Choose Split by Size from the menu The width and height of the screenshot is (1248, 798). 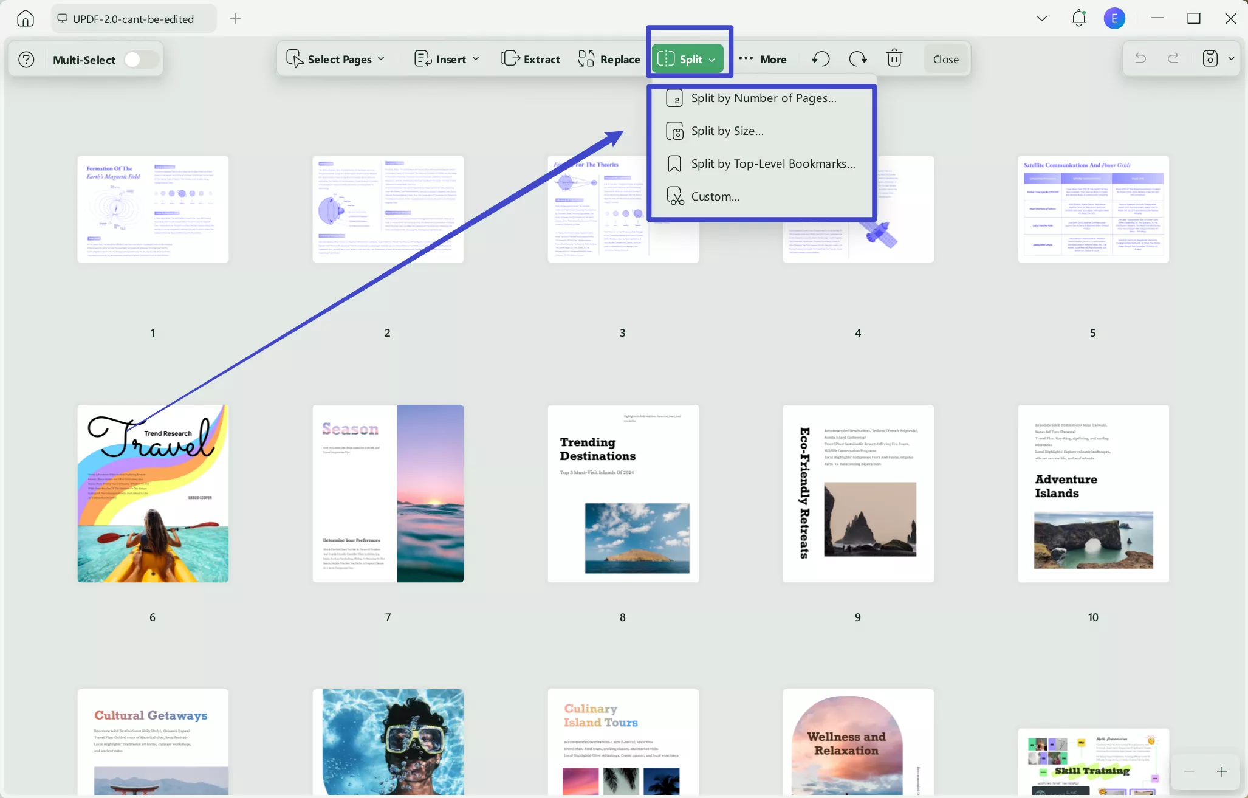727,131
